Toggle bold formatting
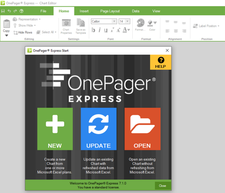Screen dimensions: 225x193 (x=93, y=30)
